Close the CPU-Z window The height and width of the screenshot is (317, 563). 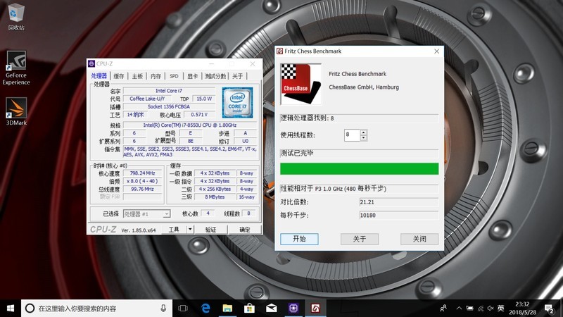coord(253,63)
